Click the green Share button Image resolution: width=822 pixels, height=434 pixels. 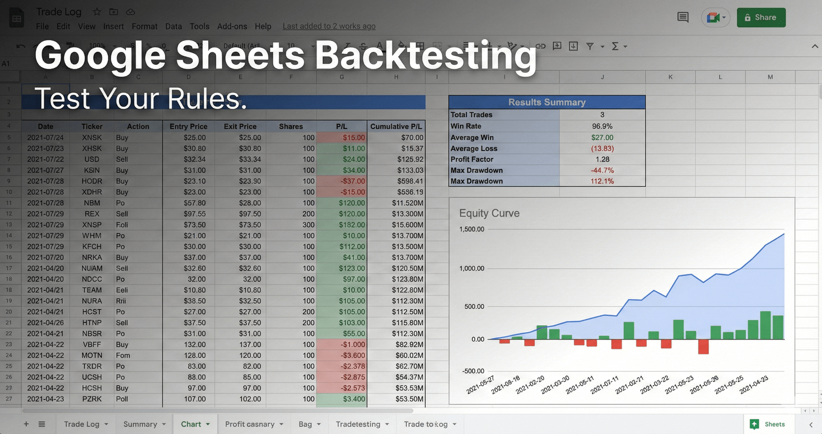click(761, 17)
